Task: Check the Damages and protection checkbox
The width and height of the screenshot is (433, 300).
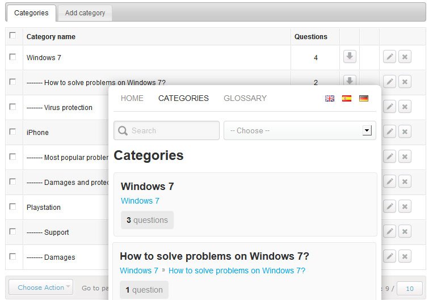Action: click(12, 181)
